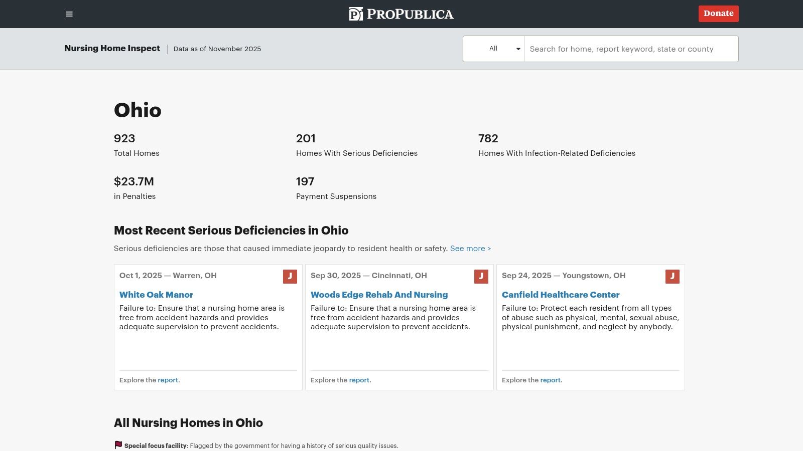
Task: Click the Donate button
Action: [718, 14]
